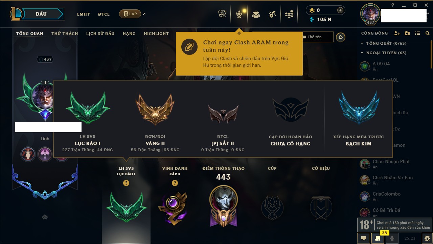
Task: Switch to the Lịch Sử Đấu tab
Action: click(x=100, y=34)
